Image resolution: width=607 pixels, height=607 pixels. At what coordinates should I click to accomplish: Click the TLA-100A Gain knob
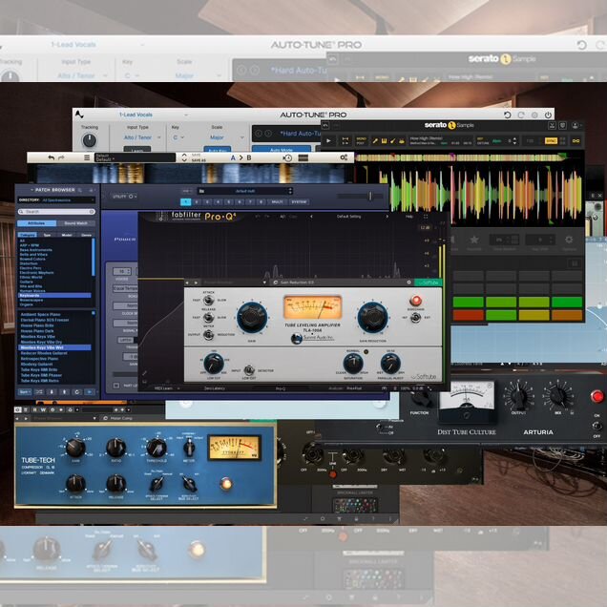[x=252, y=318]
